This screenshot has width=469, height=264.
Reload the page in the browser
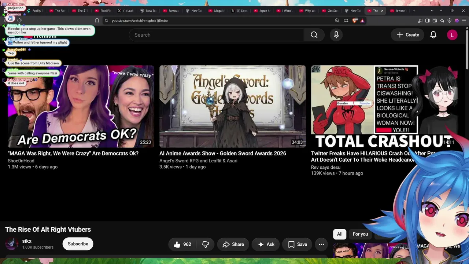pos(19,21)
